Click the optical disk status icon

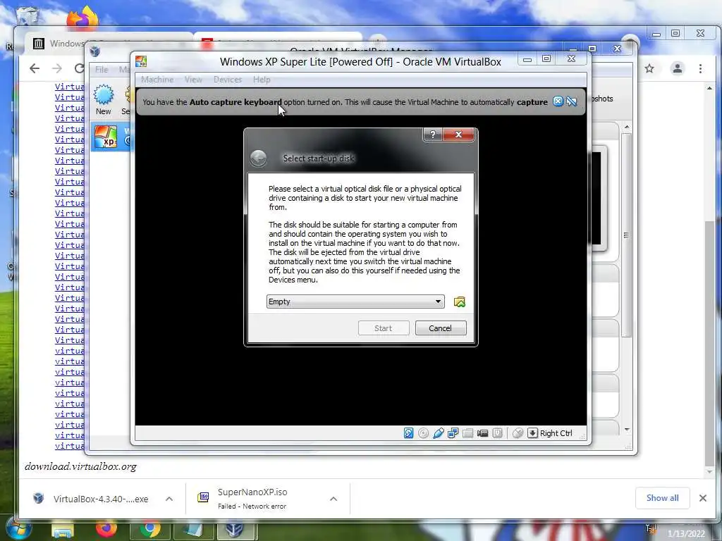423,433
